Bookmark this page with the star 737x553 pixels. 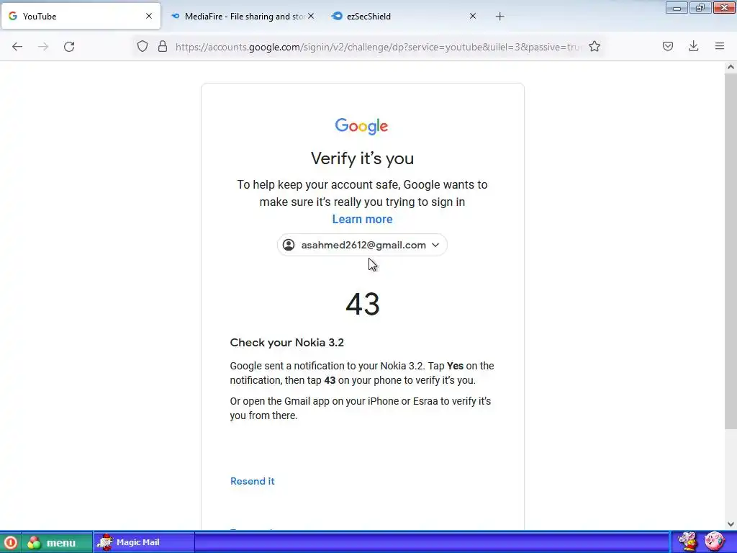pos(594,46)
